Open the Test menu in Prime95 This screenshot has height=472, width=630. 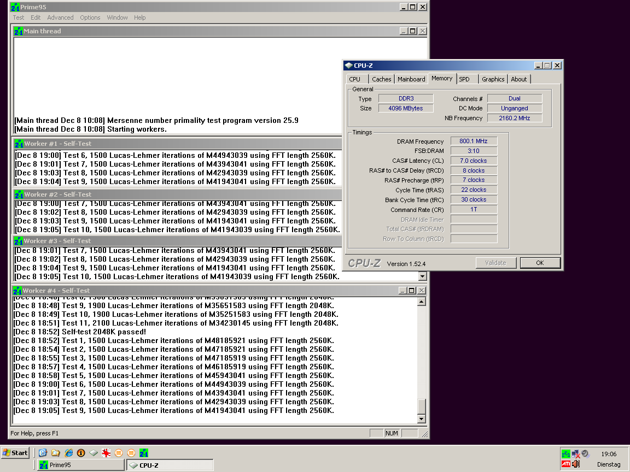19,17
